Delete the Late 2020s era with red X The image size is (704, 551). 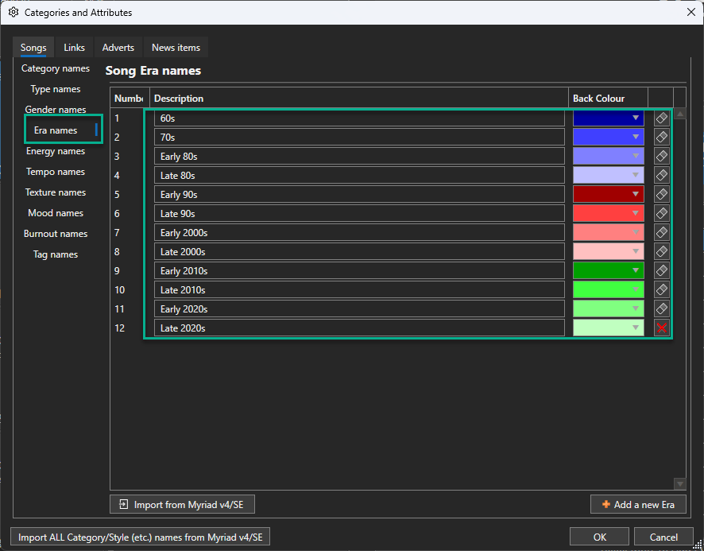coord(661,328)
